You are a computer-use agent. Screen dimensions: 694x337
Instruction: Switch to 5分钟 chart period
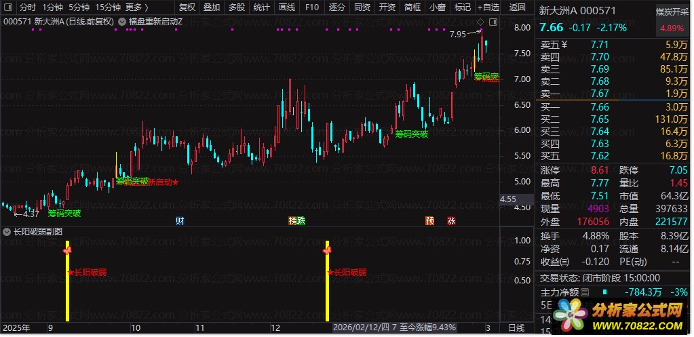(x=79, y=7)
